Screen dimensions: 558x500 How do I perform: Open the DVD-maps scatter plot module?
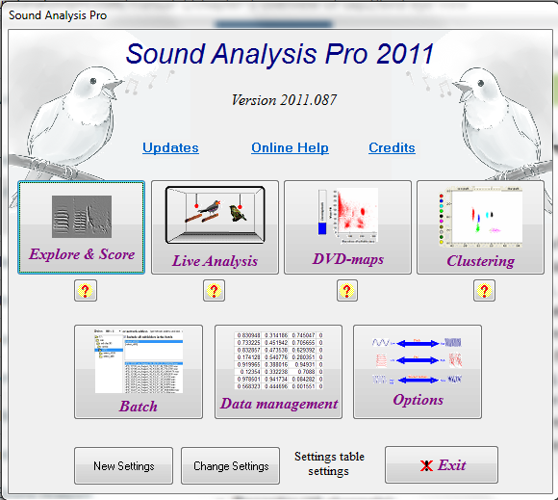click(x=347, y=227)
